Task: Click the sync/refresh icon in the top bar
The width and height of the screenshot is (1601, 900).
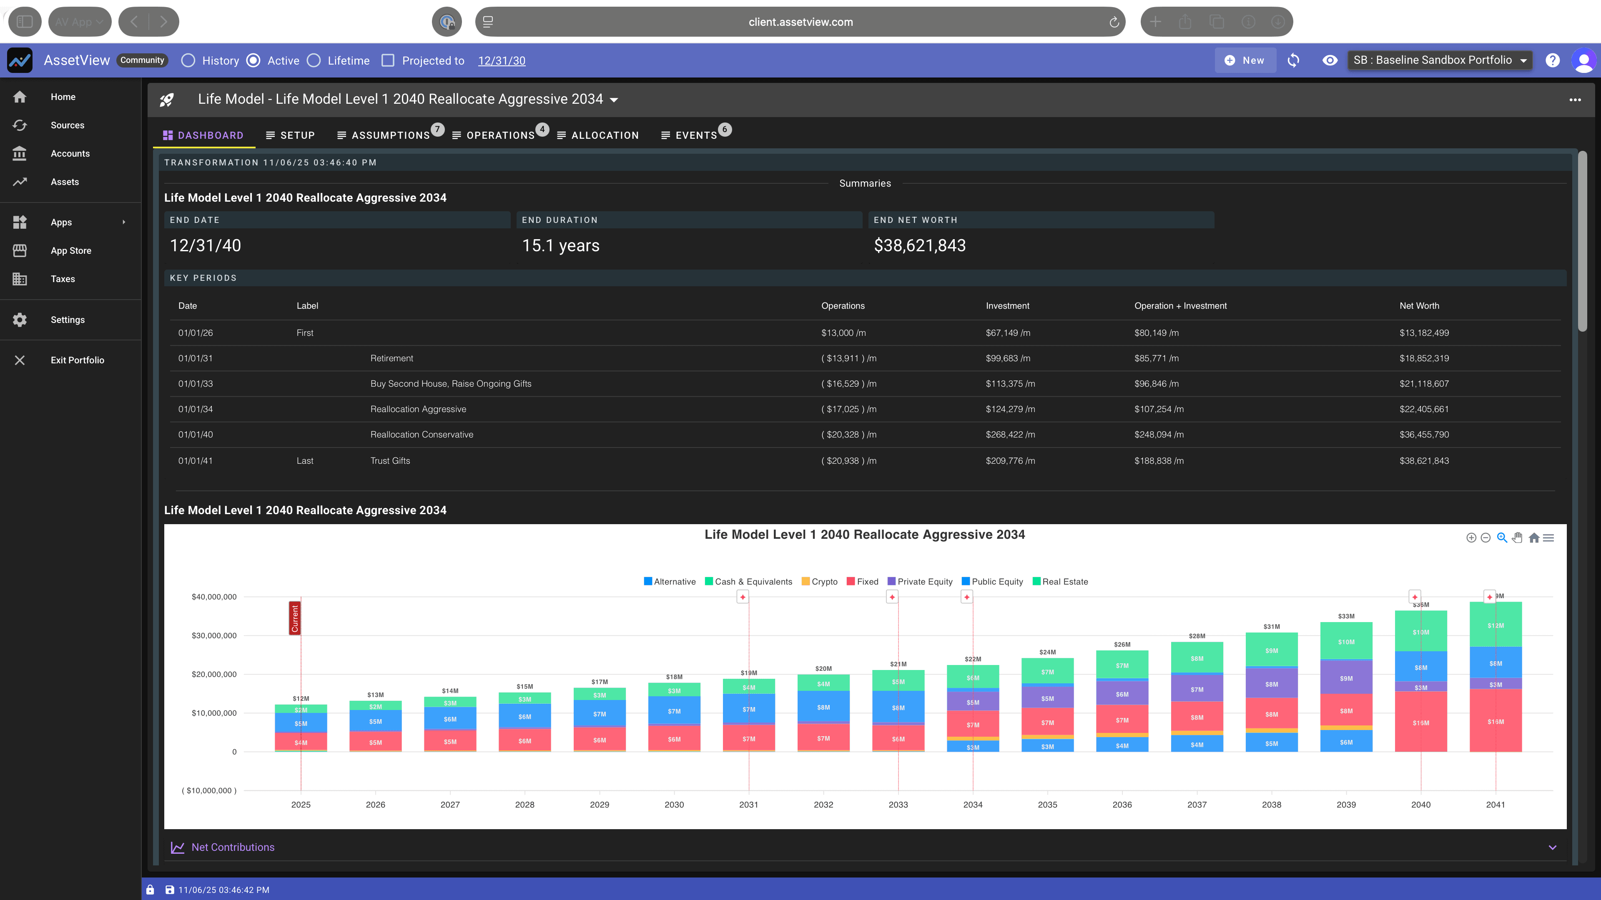Action: pos(1293,60)
